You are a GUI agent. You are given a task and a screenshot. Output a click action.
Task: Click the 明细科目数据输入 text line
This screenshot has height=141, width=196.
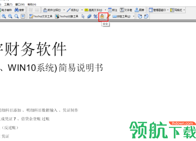42,110
